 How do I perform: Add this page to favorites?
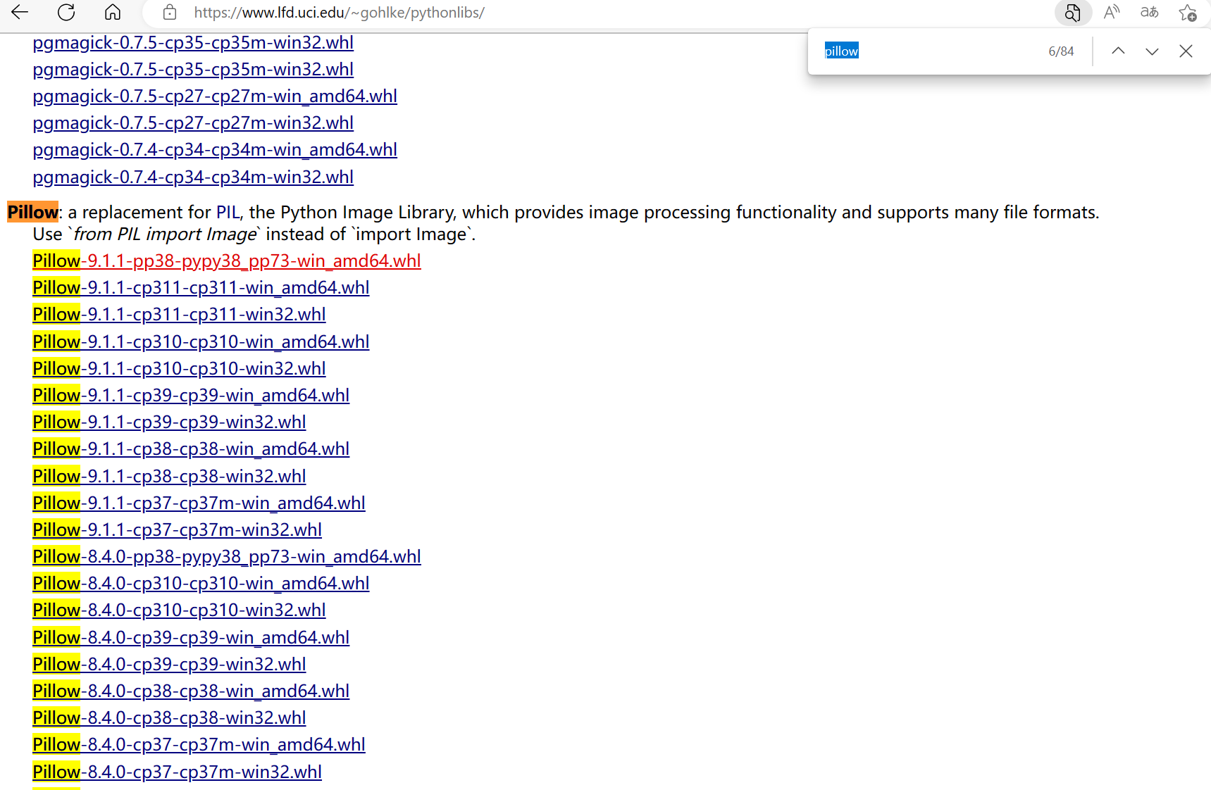click(1188, 13)
